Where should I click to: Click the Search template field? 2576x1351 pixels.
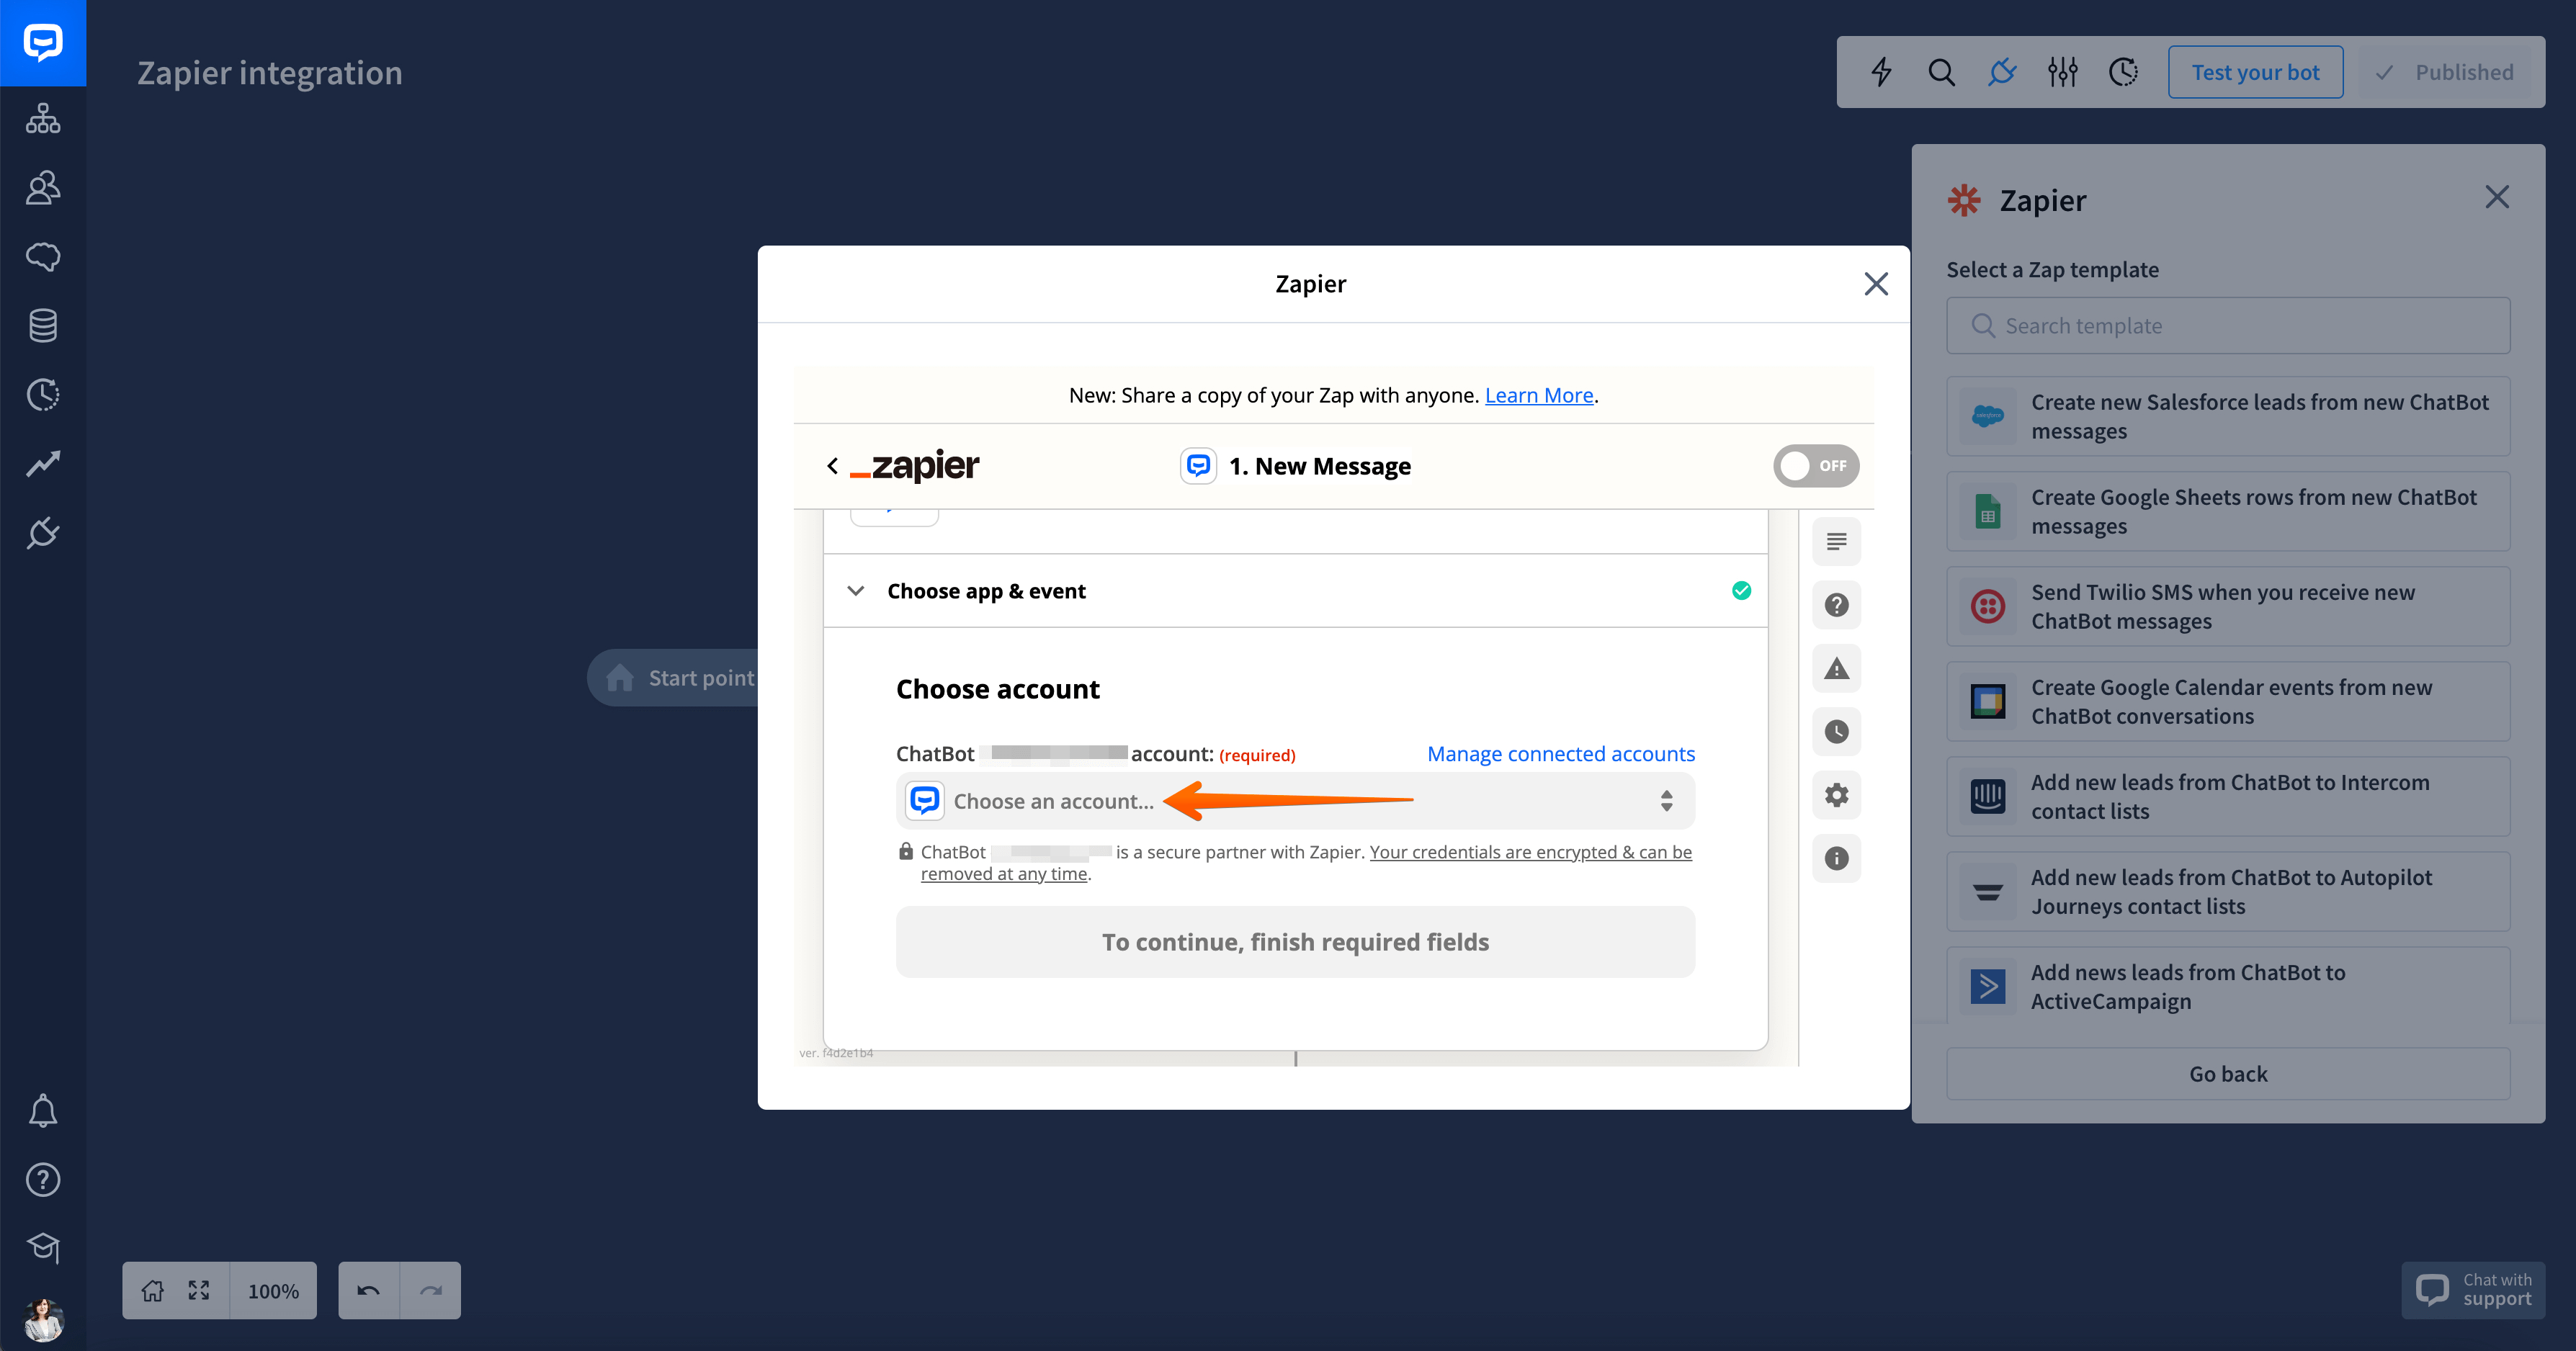click(2228, 325)
